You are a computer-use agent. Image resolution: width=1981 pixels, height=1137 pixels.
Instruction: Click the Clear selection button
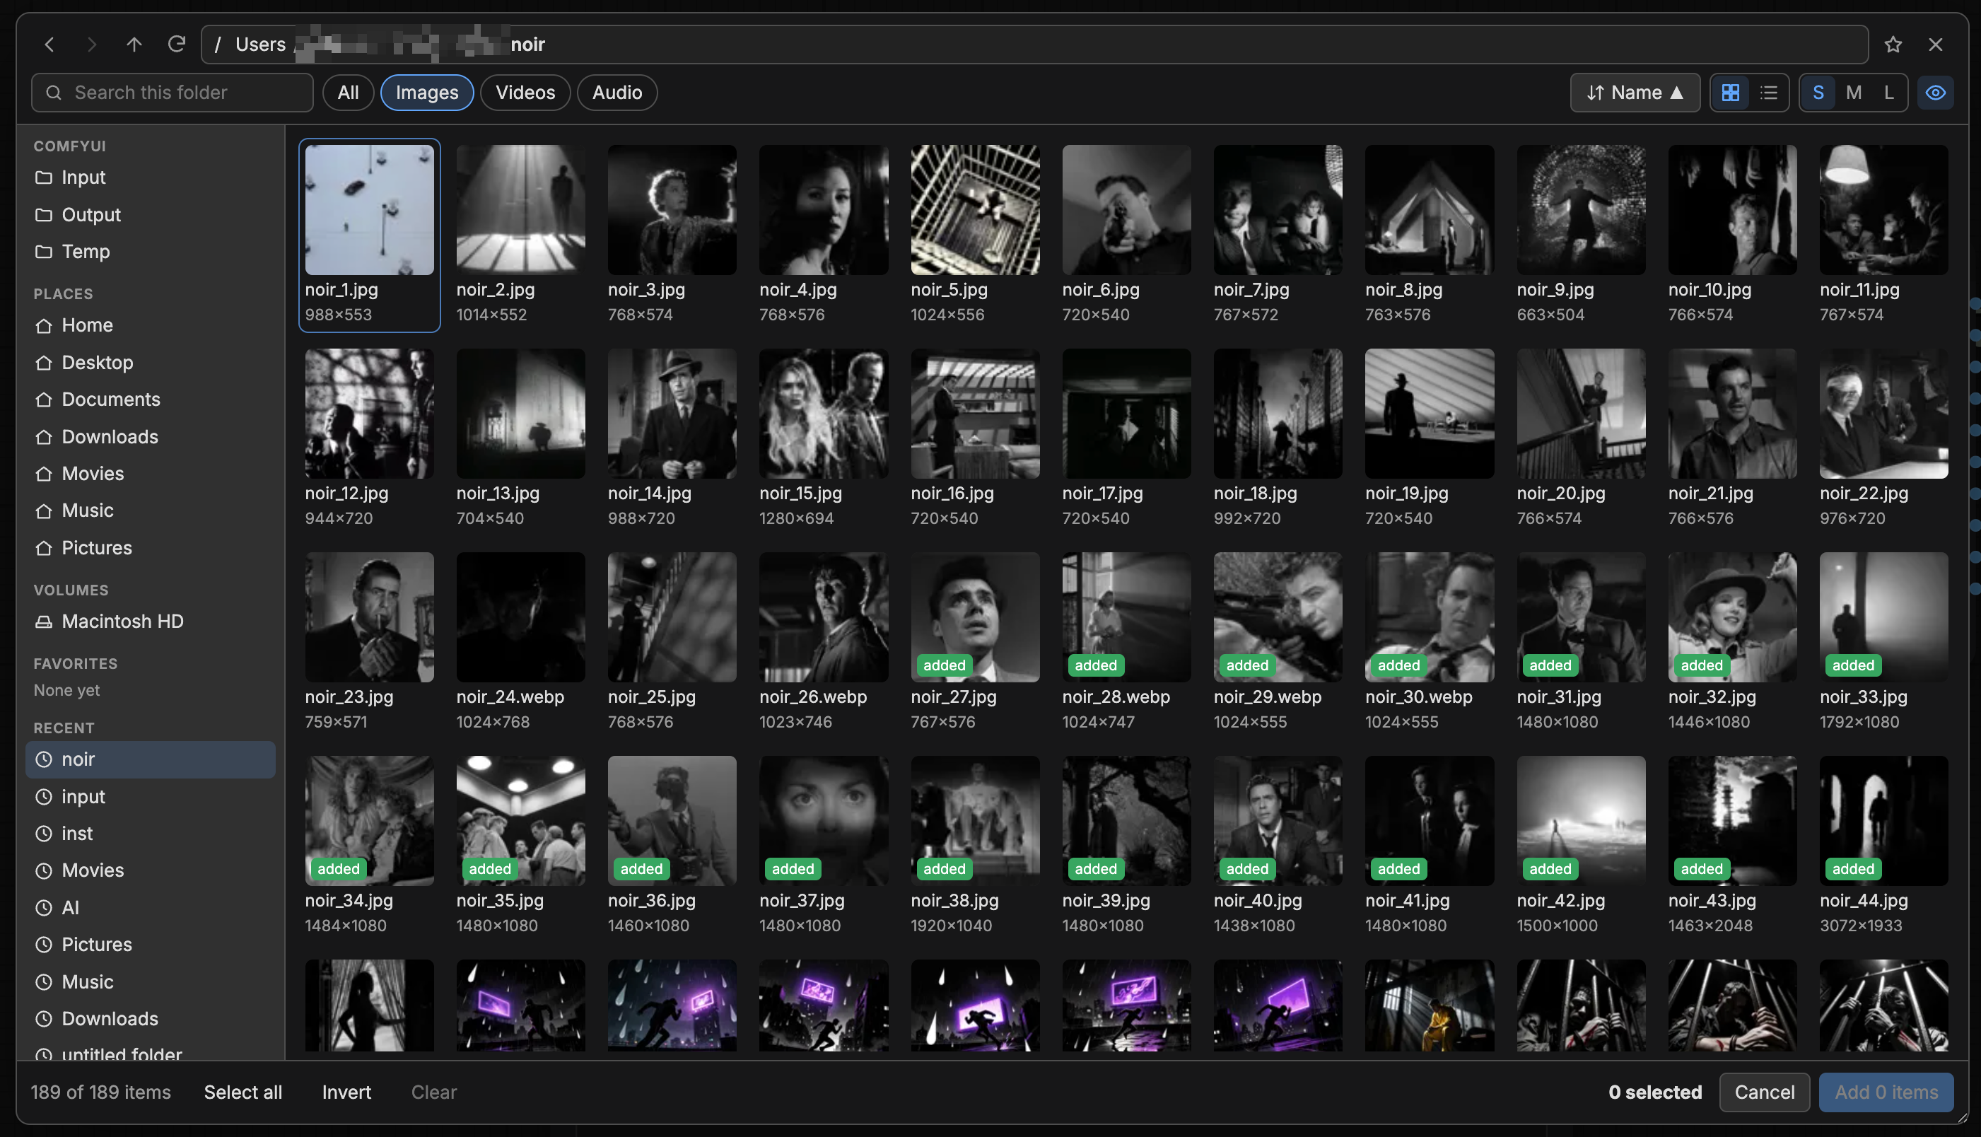434,1092
